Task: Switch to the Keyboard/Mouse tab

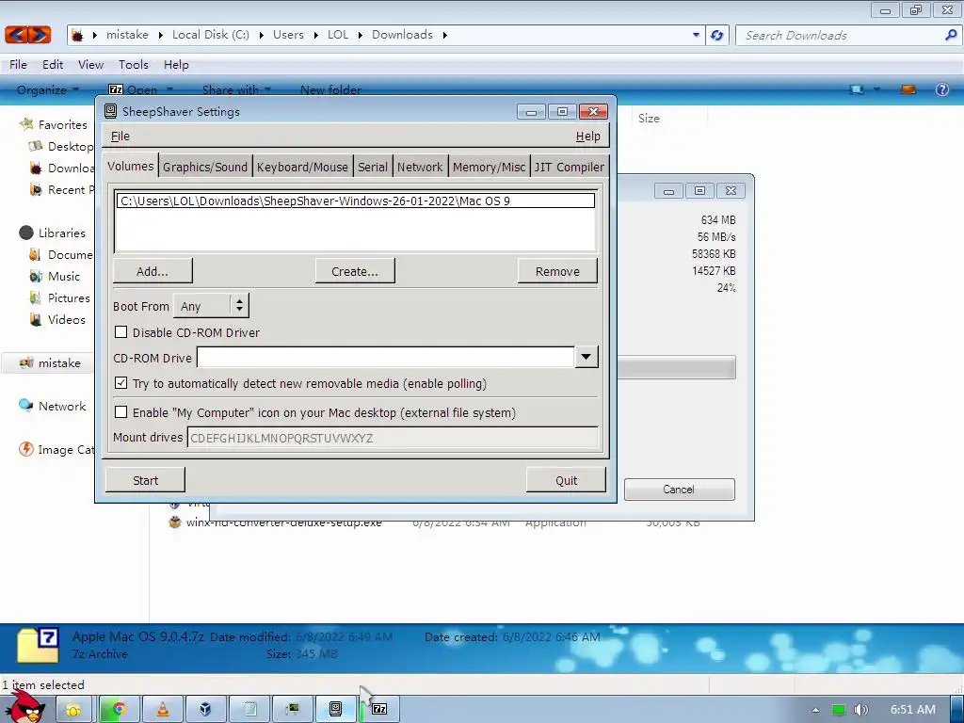Action: [302, 167]
